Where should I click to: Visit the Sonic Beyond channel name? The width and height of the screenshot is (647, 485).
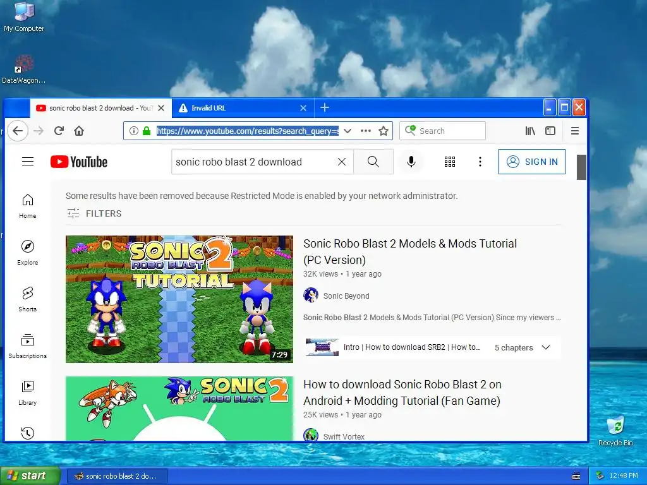coord(346,296)
